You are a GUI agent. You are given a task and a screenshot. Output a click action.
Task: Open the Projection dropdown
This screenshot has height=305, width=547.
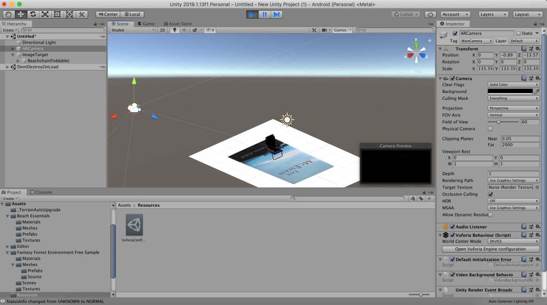pyautogui.click(x=513, y=108)
